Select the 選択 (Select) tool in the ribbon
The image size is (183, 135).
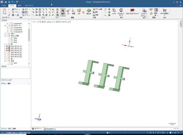point(63,11)
